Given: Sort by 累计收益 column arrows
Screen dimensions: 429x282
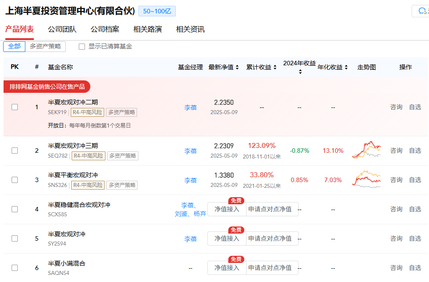Looking at the screenshot, I should (275, 68).
